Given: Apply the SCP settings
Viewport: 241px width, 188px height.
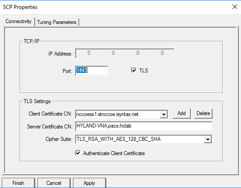Looking at the screenshot, I should [89, 183].
